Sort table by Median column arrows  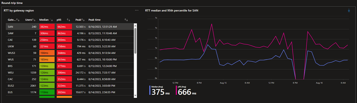51,20
